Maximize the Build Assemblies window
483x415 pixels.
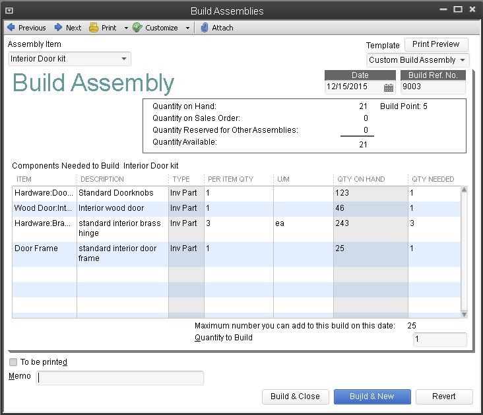[x=458, y=9]
